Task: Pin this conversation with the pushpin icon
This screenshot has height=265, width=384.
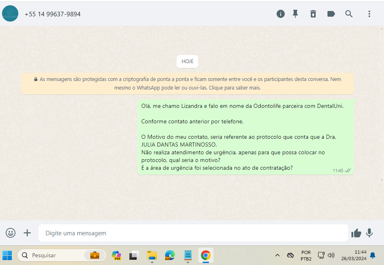Action: (295, 14)
